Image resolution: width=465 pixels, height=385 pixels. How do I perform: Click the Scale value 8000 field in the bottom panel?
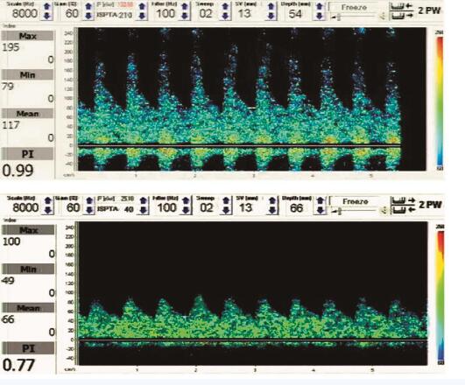click(25, 207)
